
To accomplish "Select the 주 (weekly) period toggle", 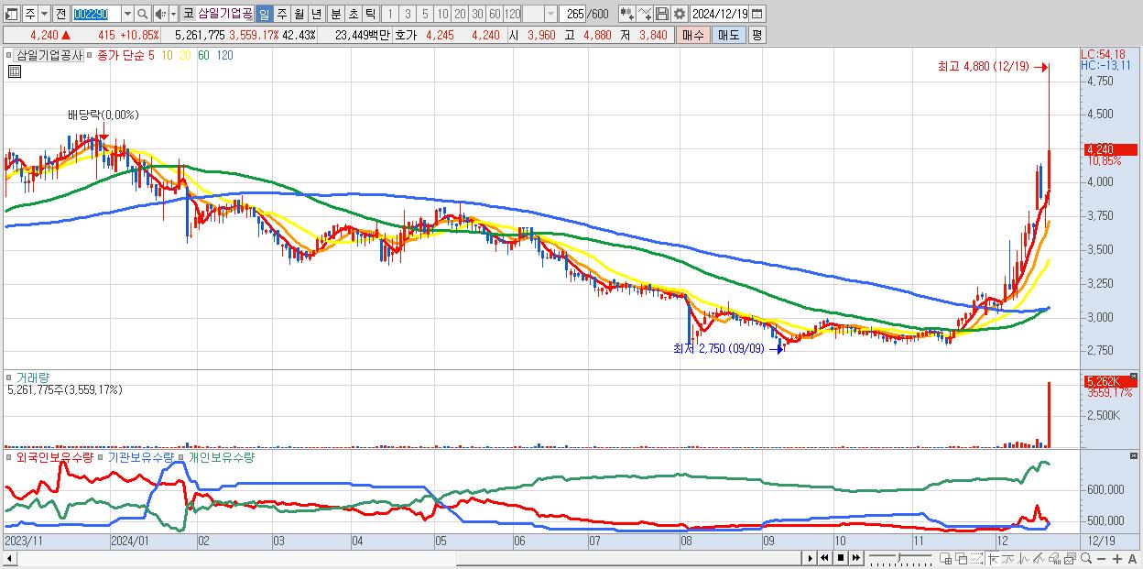I will click(x=281, y=14).
